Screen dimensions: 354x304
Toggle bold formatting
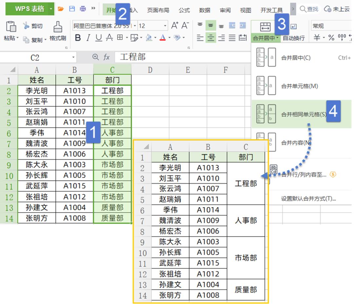(x=78, y=38)
